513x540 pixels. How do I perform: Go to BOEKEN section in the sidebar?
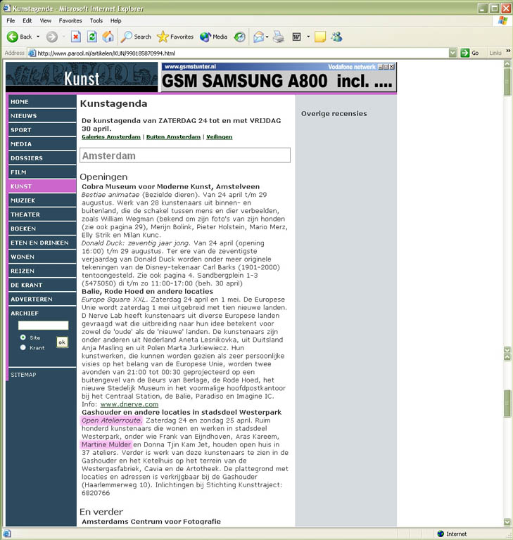42,229
